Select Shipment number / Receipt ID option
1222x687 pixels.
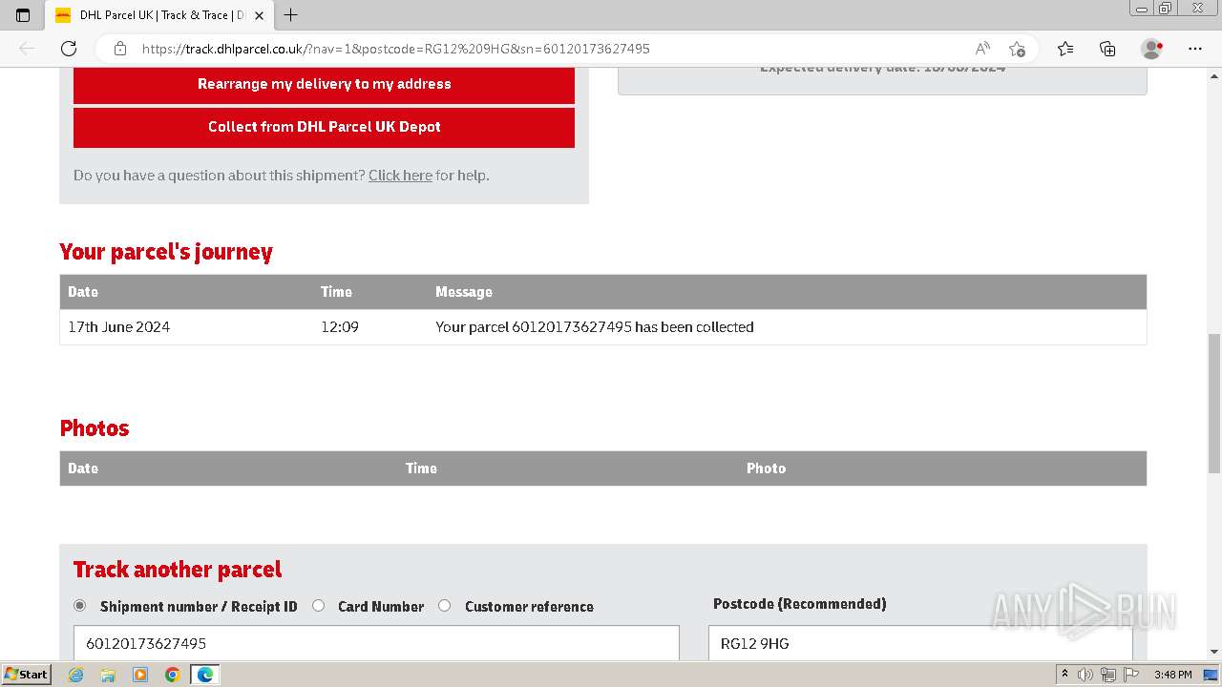click(x=79, y=606)
